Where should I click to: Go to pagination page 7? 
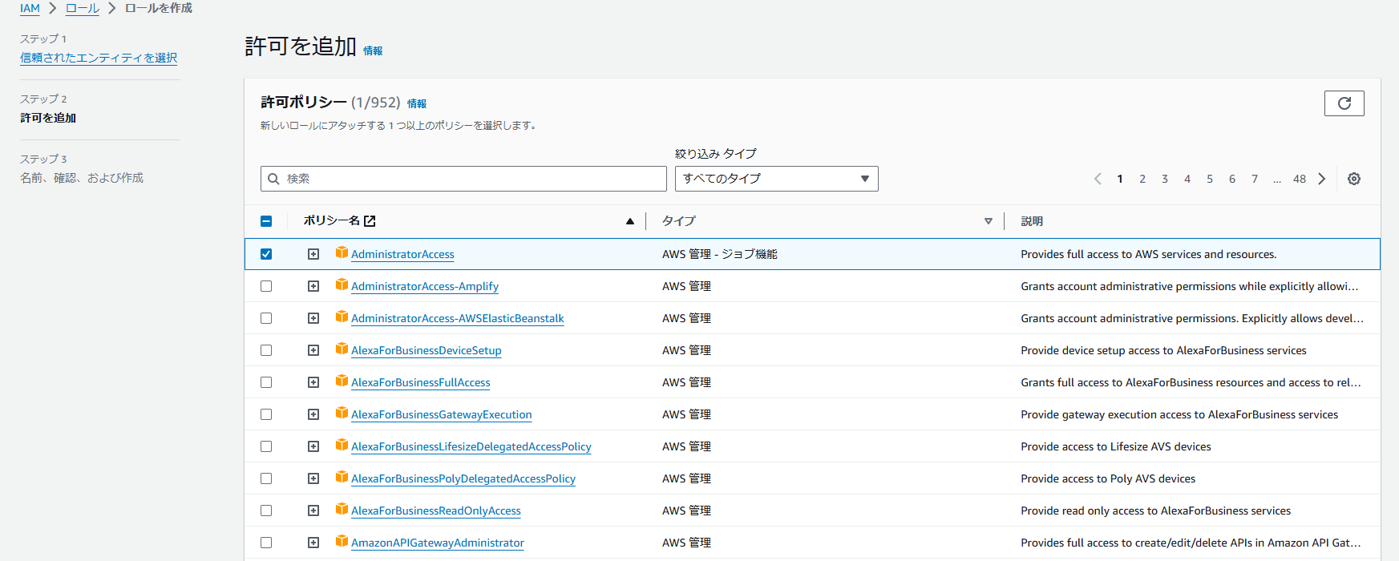[x=1255, y=179]
